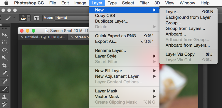Choose Quick Export as PNG
222x108 pixels.
(124, 36)
